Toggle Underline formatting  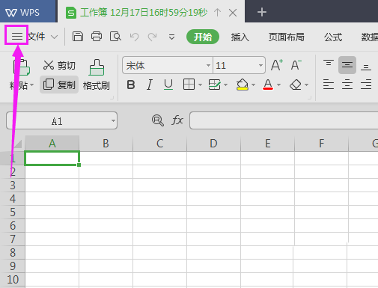tap(168, 85)
